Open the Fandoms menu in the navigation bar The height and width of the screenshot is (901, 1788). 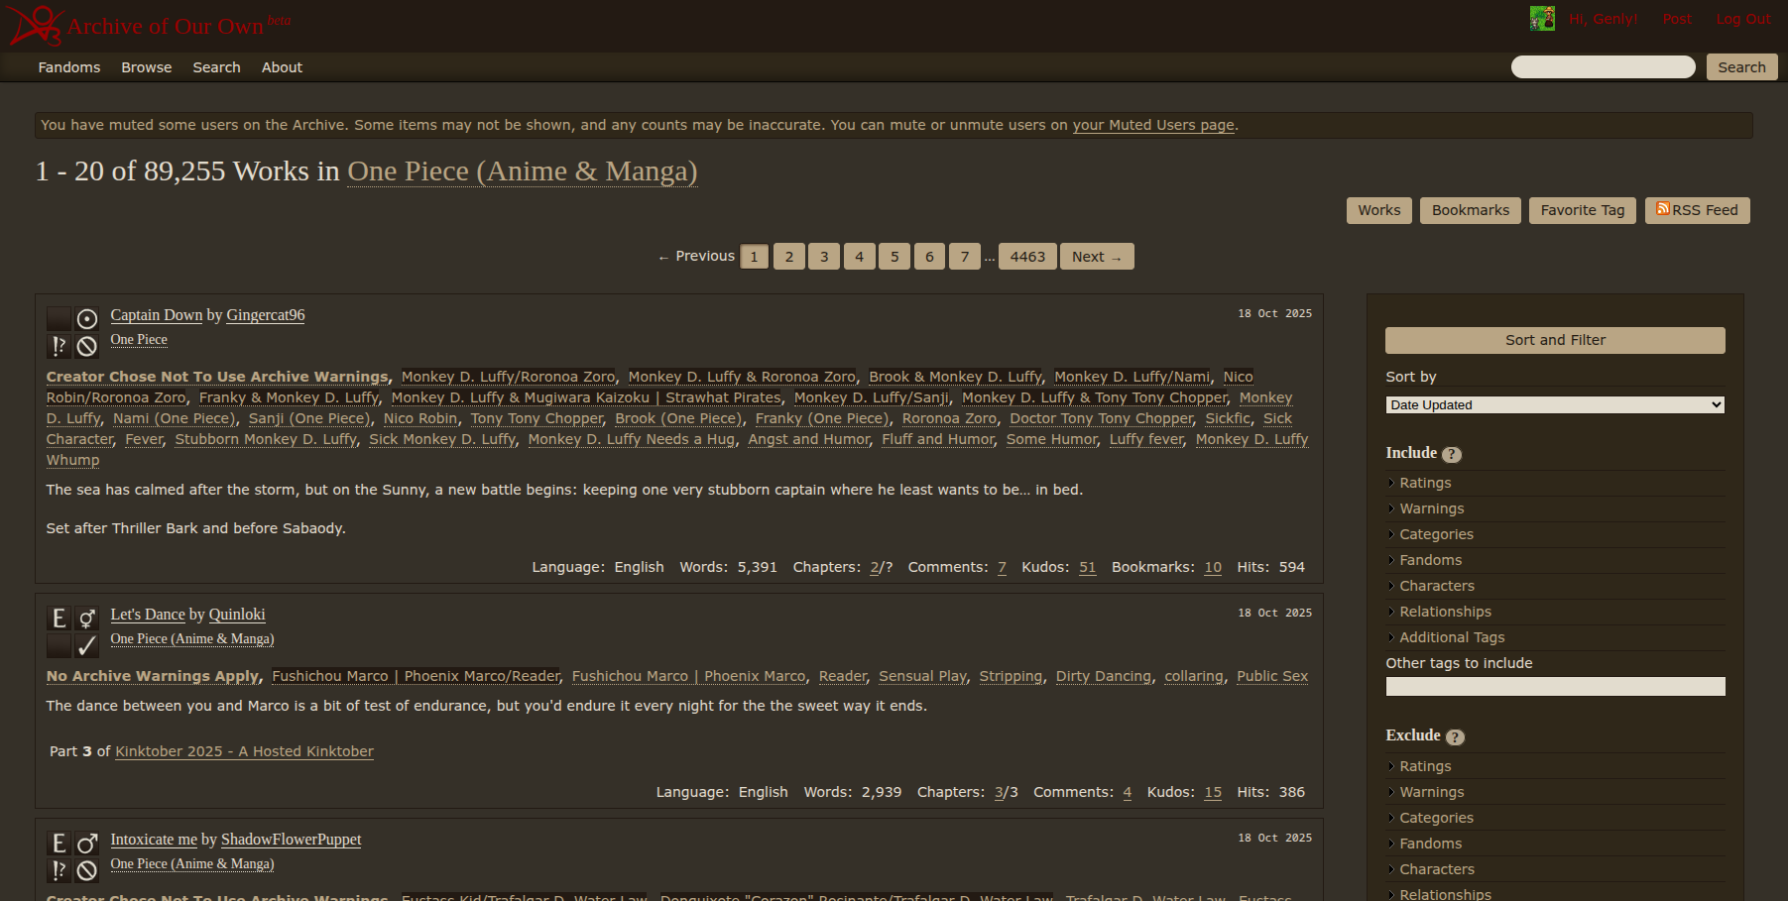[x=69, y=67]
